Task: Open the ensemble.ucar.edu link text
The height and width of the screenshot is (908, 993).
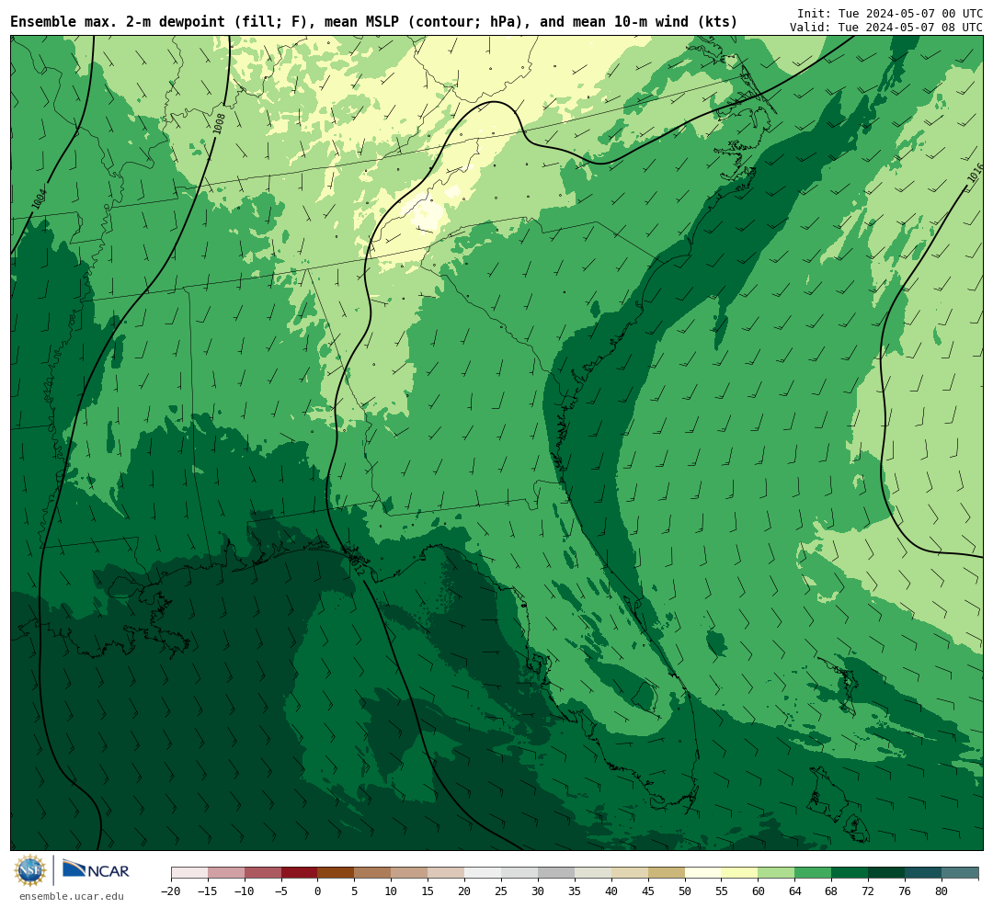Action: [x=72, y=896]
